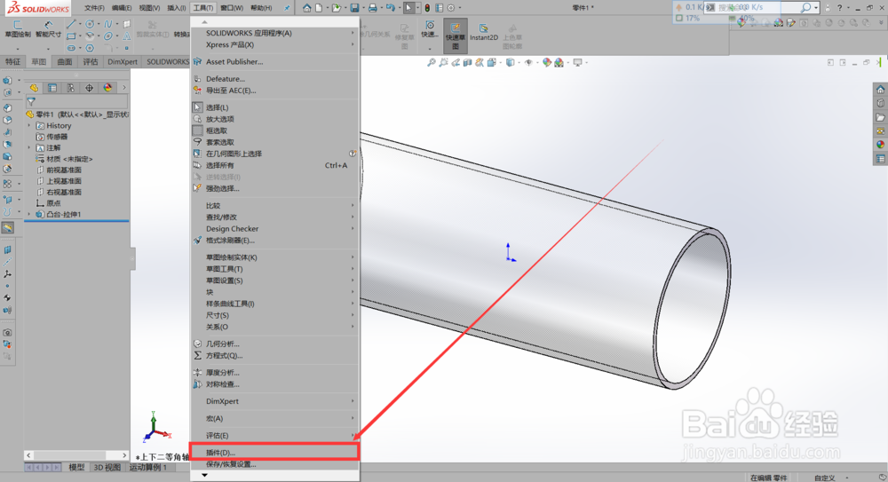Toggle the Rapid Sketch (快速草图) button

point(456,36)
